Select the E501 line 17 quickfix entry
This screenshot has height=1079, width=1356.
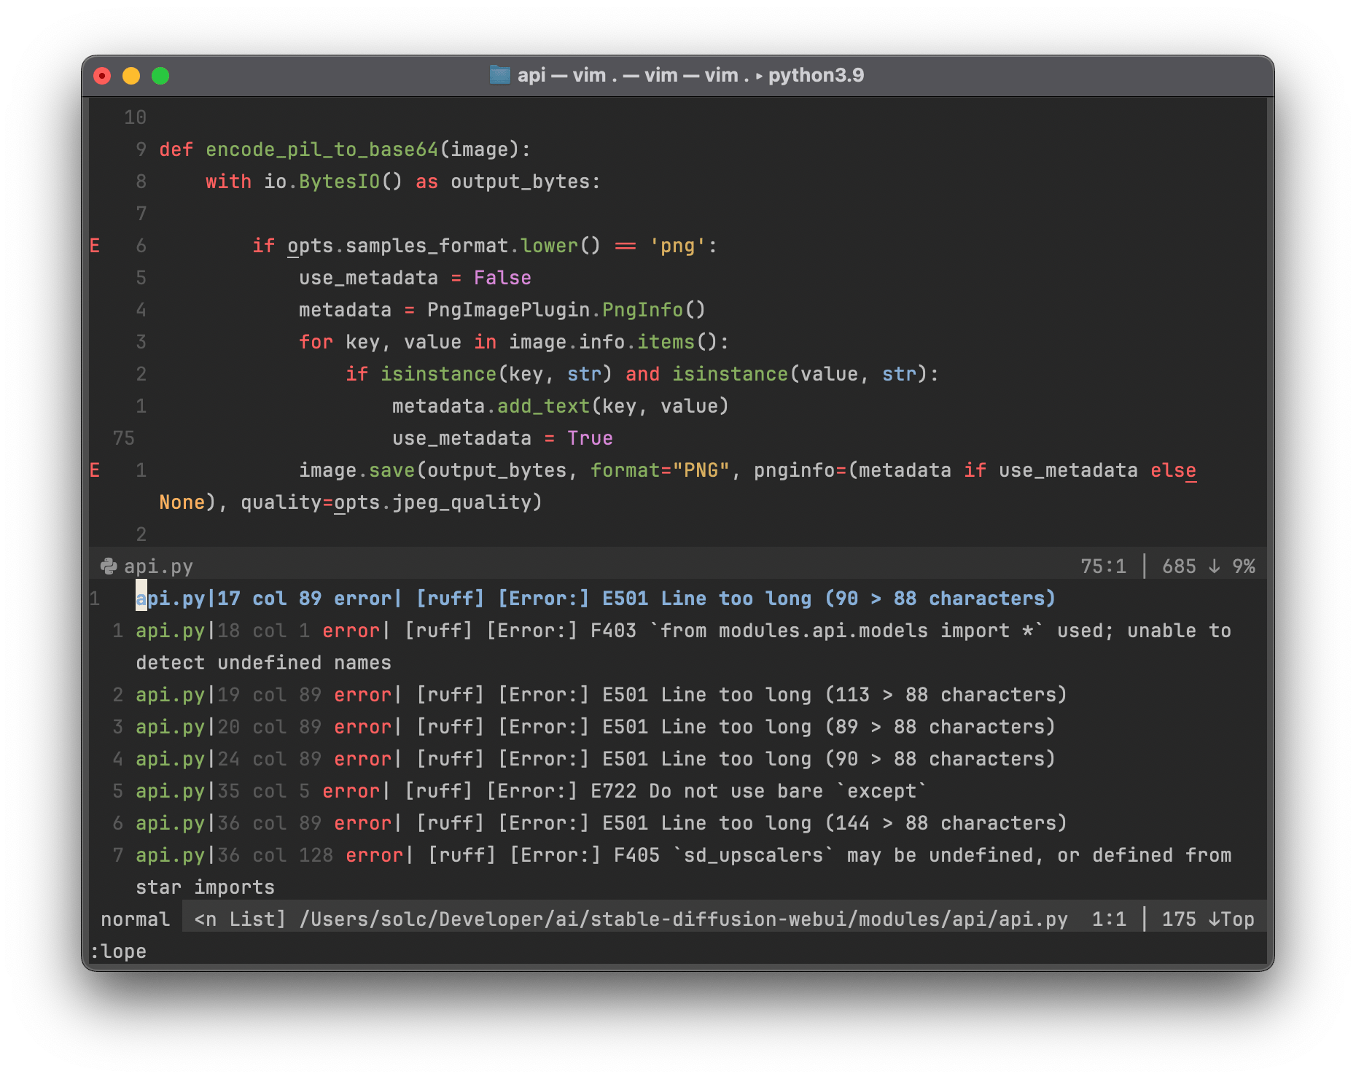596,599
